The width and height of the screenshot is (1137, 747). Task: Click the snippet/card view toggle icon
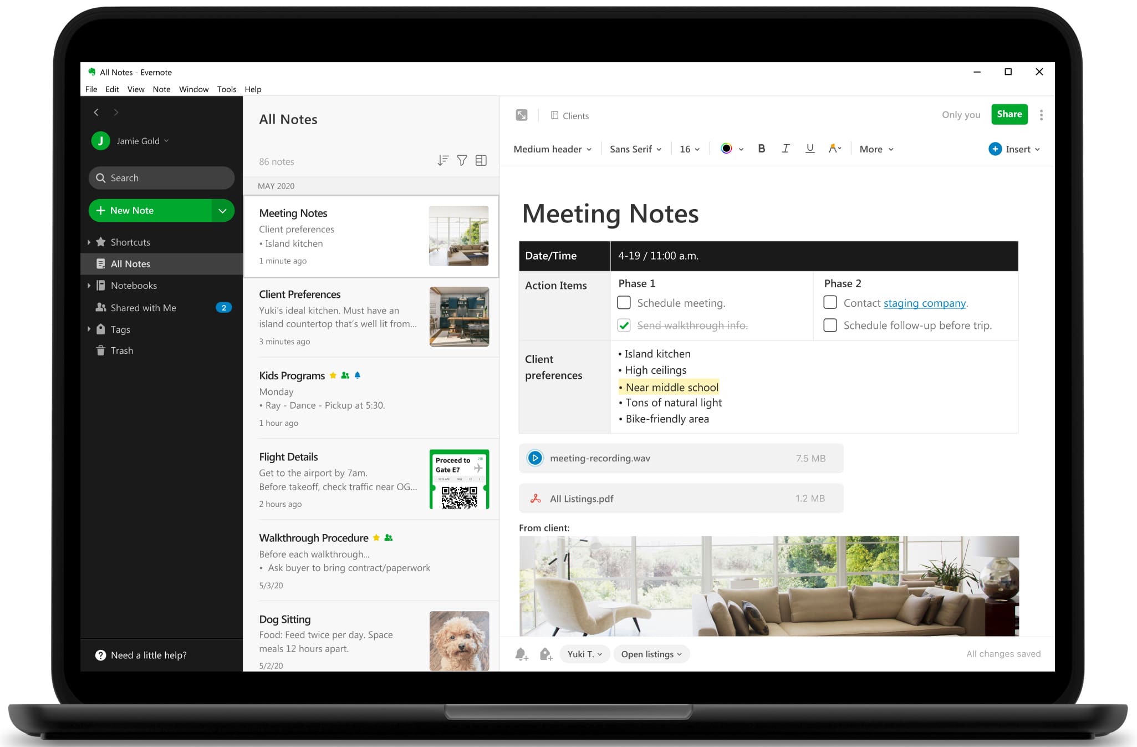[x=482, y=161]
